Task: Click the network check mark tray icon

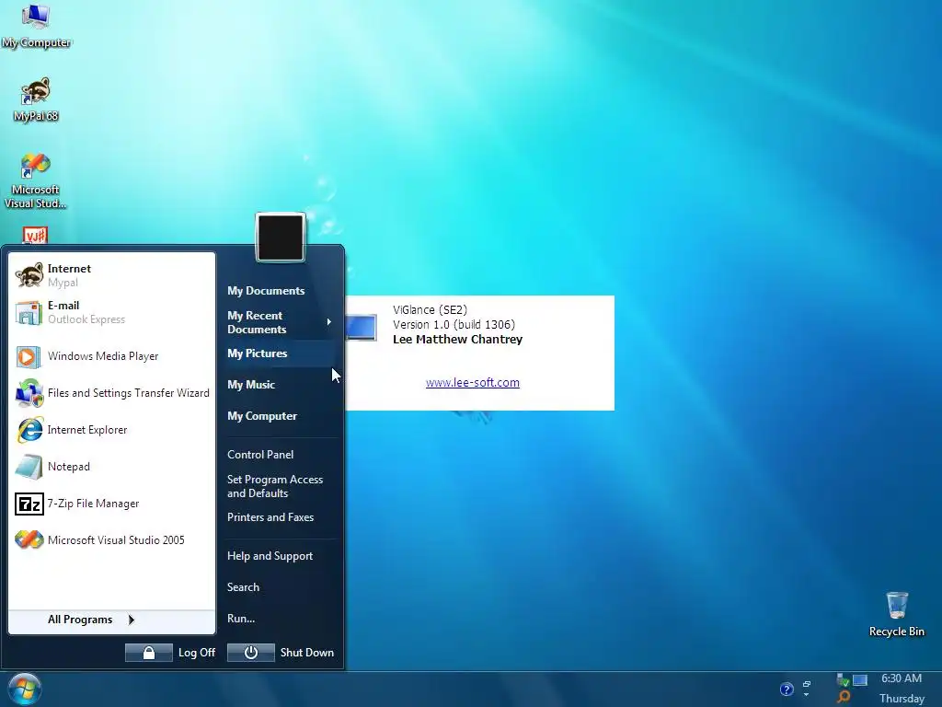Action: (x=843, y=680)
